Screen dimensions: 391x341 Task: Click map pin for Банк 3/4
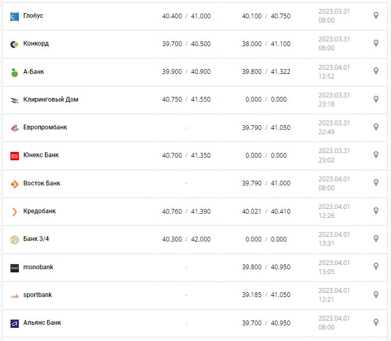[376, 238]
